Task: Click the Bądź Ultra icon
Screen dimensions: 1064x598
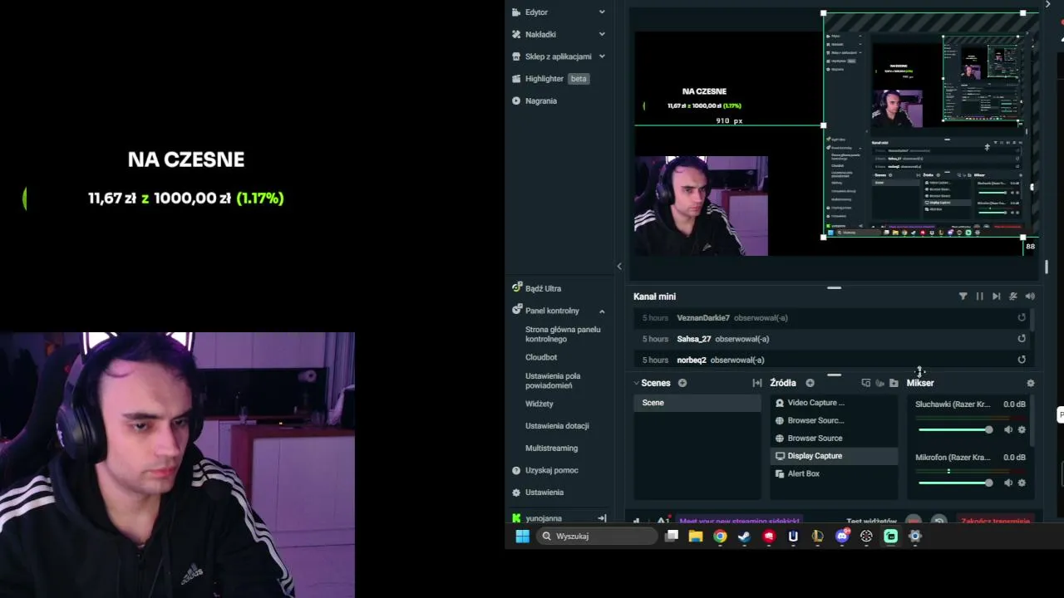Action: (x=516, y=288)
